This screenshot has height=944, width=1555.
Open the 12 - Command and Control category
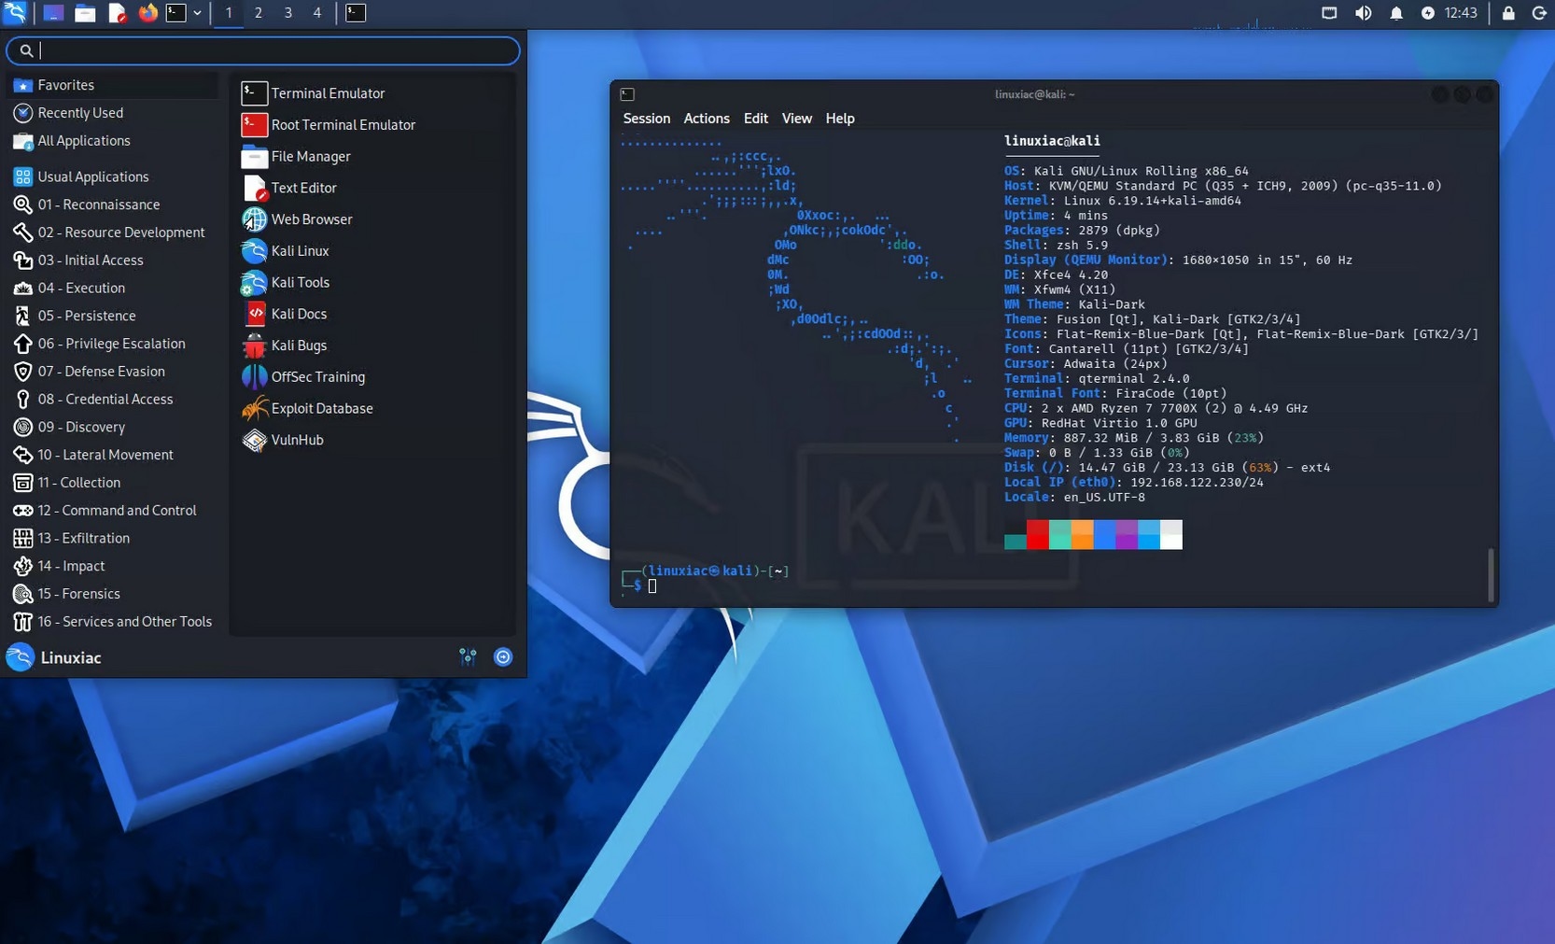(x=113, y=511)
